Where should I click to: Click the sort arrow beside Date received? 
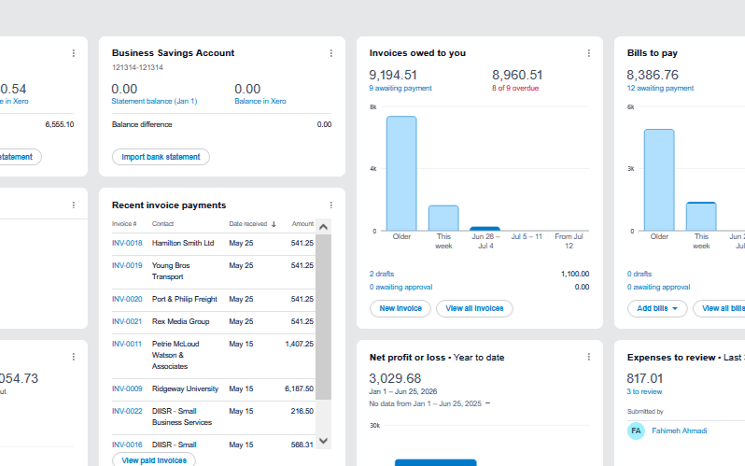point(274,224)
